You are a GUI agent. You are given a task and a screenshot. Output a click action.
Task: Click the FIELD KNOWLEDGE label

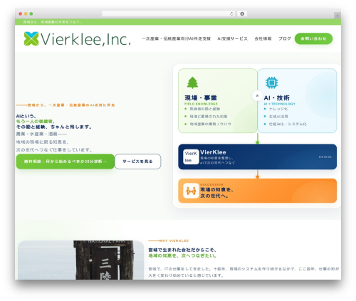point(201,104)
